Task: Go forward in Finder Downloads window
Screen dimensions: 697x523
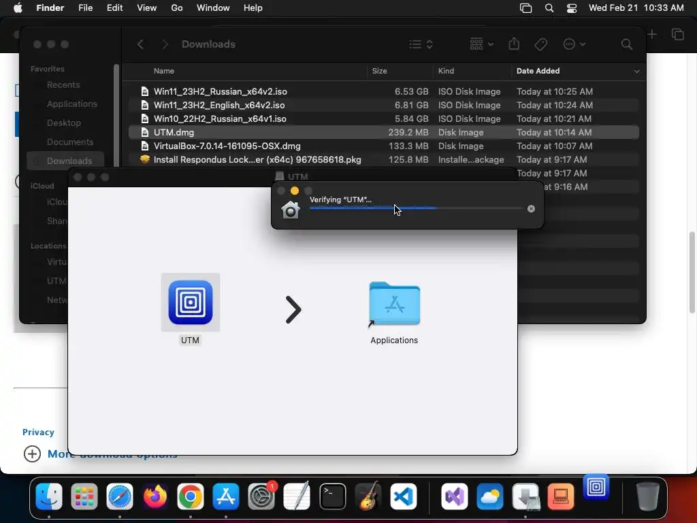Action: click(165, 44)
